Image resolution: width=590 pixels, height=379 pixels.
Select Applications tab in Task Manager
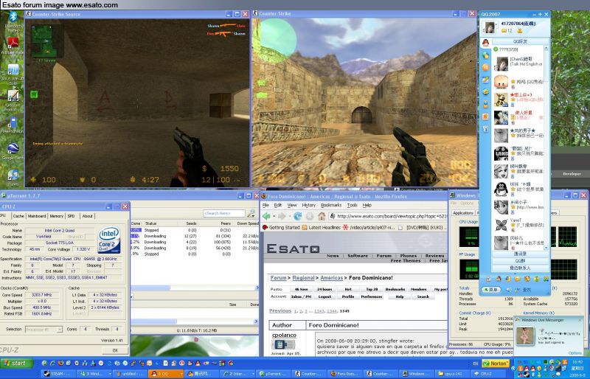pos(463,213)
